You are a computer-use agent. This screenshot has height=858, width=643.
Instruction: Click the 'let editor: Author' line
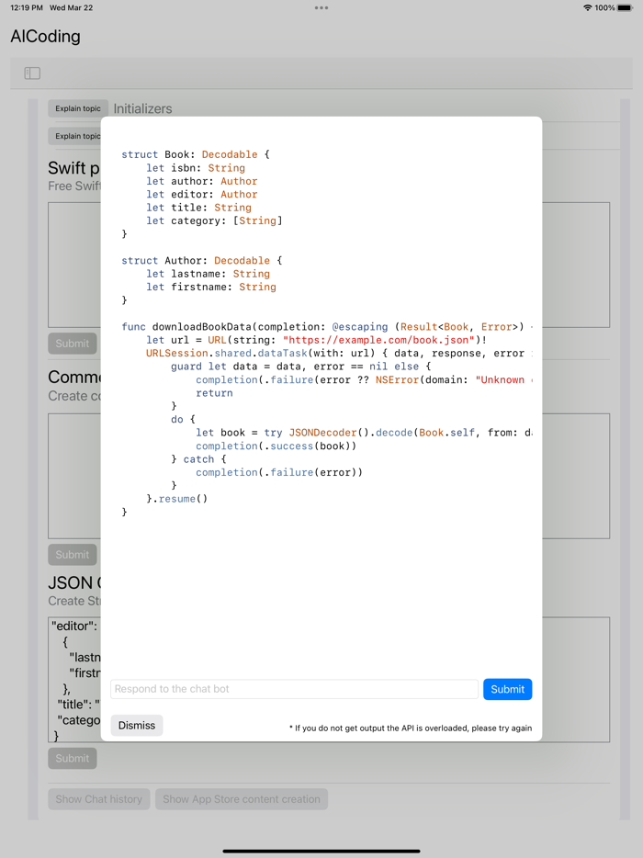[x=201, y=194]
